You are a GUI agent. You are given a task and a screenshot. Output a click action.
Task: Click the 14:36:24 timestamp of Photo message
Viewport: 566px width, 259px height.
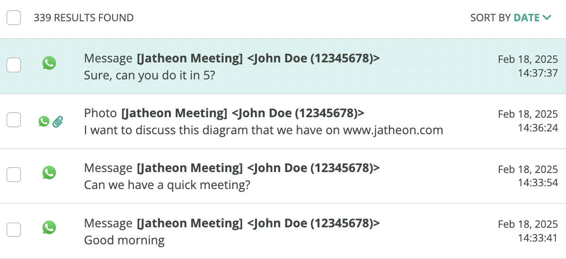[538, 128]
